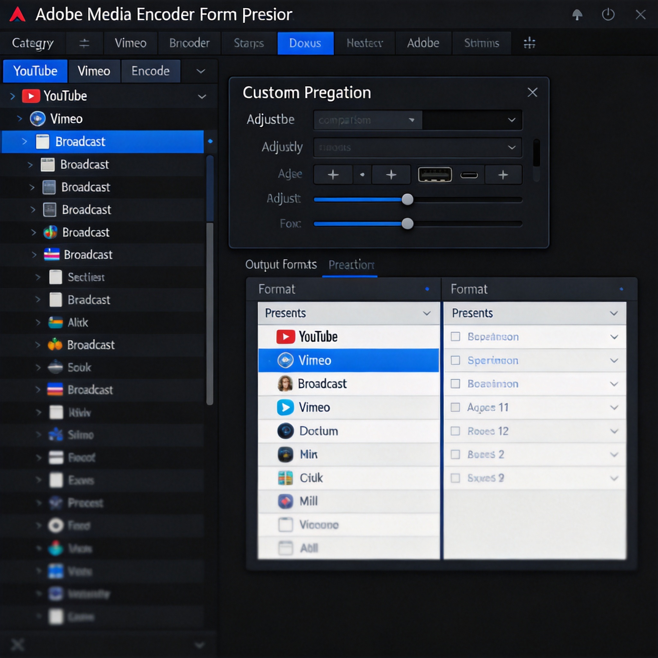Click the Min app icon

tap(285, 454)
